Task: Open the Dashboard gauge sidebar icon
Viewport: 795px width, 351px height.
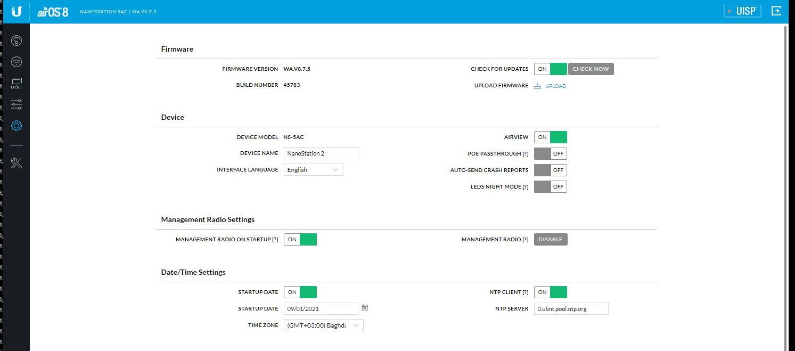Action: click(17, 40)
